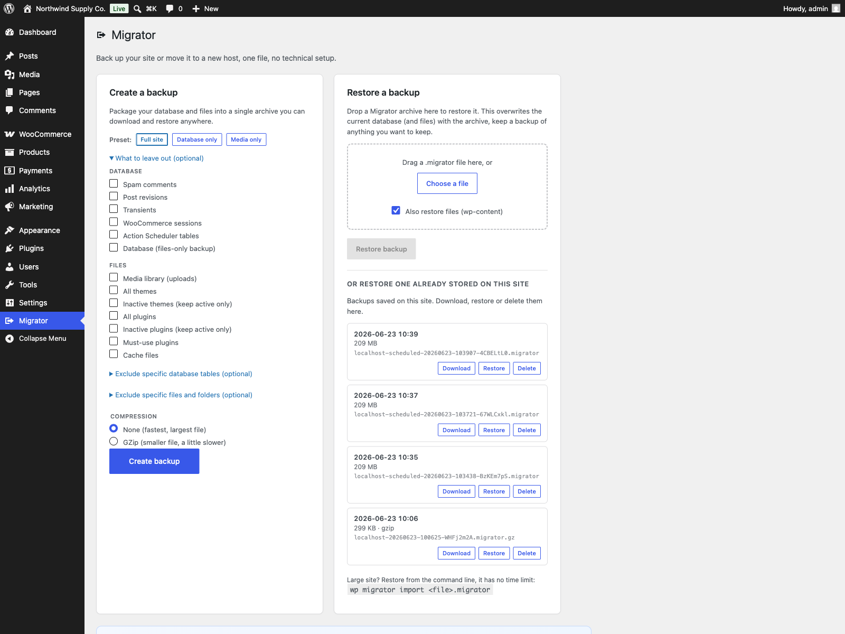The height and width of the screenshot is (634, 845).
Task: Tick Inactive plugins (keep active only)
Action: coord(114,328)
